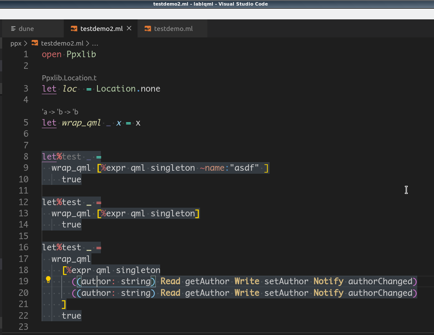Click singleton on line 13
Image resolution: width=434 pixels, height=335 pixels.
pyautogui.click(x=173, y=214)
